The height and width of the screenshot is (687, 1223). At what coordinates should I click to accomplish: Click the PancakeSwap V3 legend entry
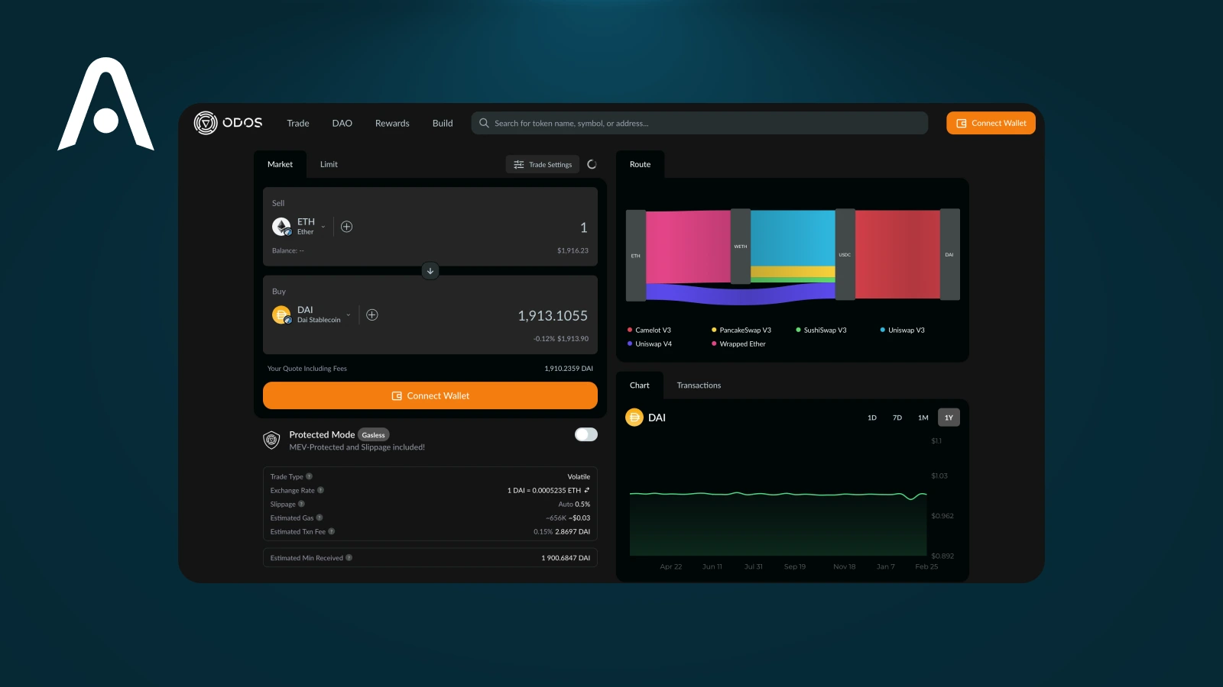point(741,330)
